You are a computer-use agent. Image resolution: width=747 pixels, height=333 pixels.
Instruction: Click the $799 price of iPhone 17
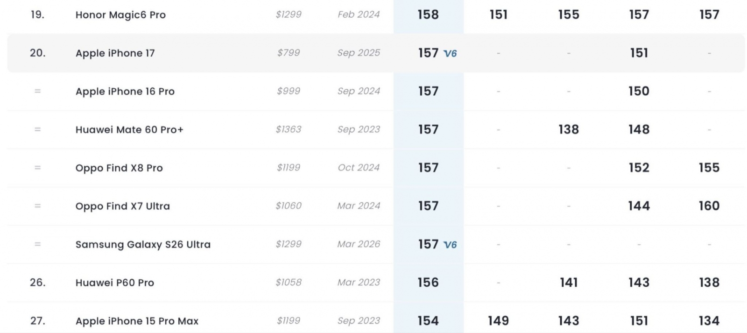(x=289, y=53)
